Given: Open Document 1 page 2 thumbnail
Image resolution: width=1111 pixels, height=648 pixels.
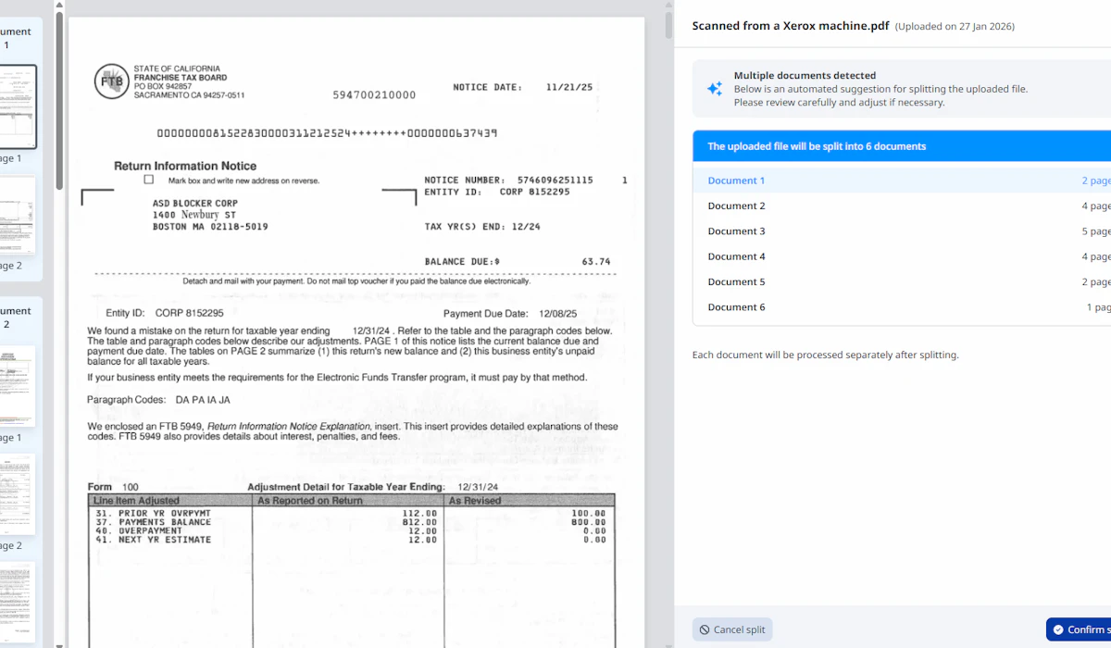Looking at the screenshot, I should click(x=18, y=217).
